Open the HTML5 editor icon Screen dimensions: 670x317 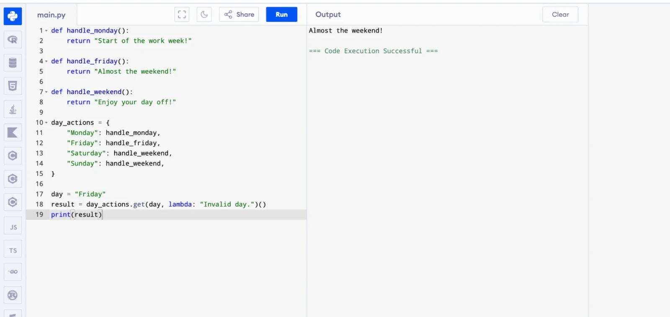click(x=13, y=86)
